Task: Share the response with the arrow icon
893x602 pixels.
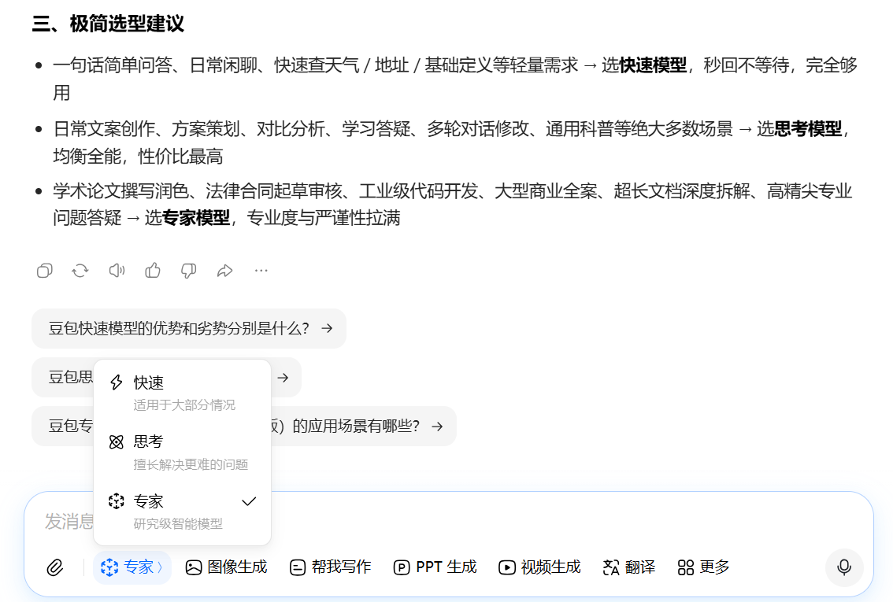Action: (225, 271)
